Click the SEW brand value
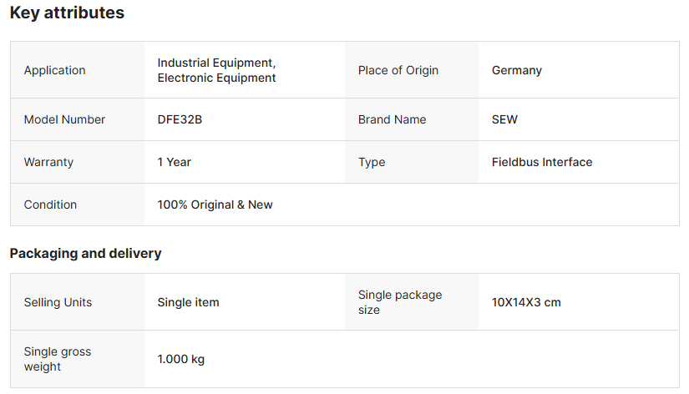Screen dimensions: 689x394 (x=504, y=119)
